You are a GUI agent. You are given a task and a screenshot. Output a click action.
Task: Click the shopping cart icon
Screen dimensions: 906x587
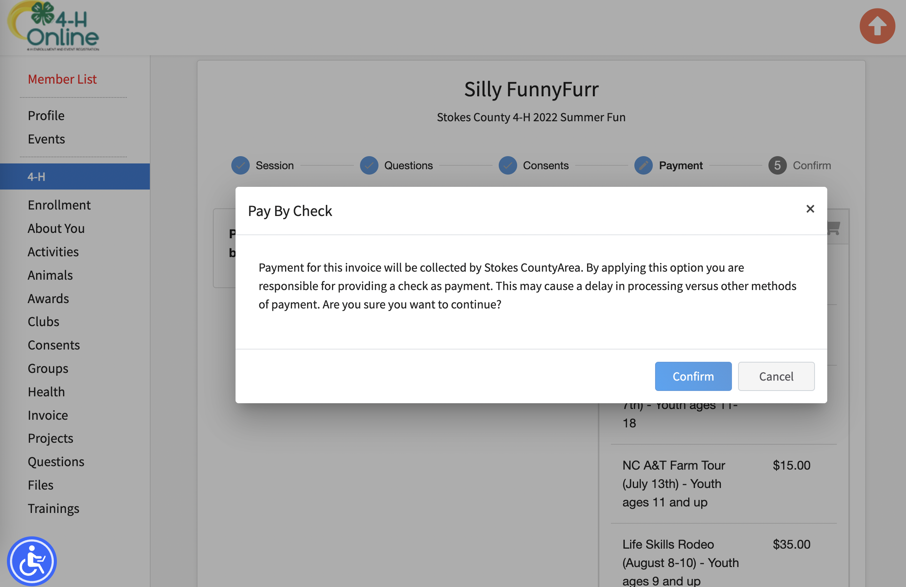coord(833,228)
